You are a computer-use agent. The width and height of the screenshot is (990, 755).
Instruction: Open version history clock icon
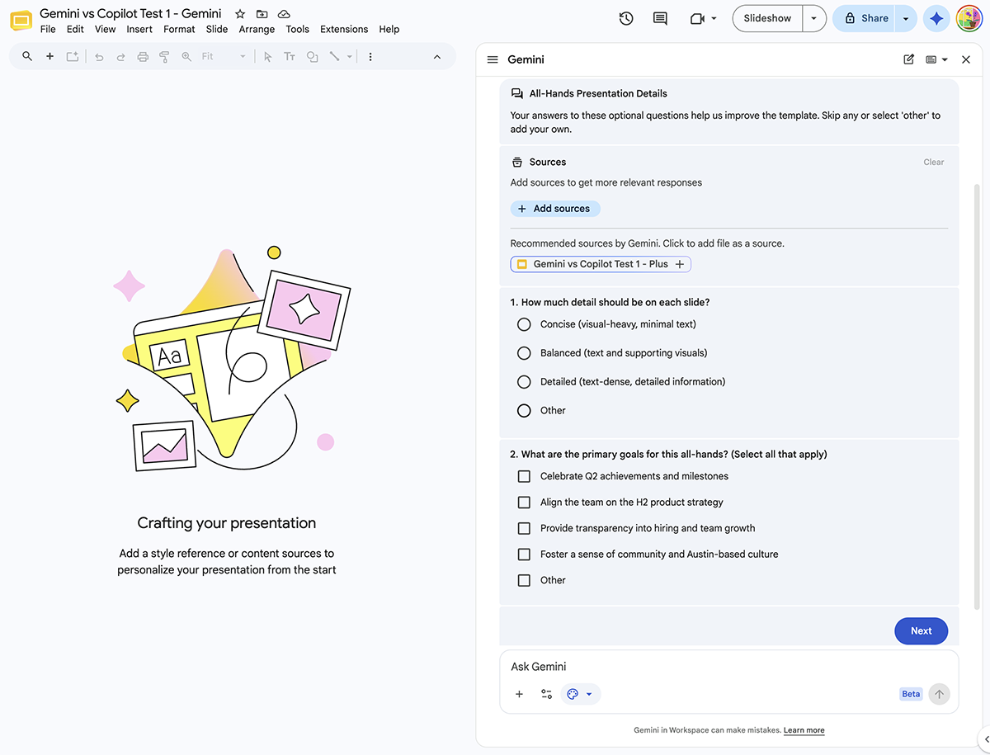click(x=626, y=18)
